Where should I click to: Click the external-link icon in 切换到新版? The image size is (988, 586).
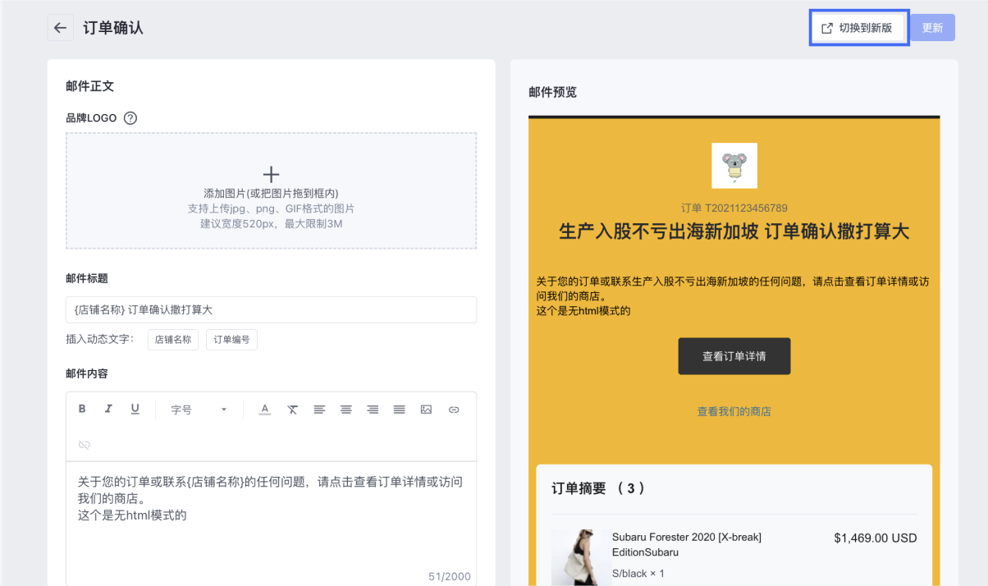click(x=827, y=28)
